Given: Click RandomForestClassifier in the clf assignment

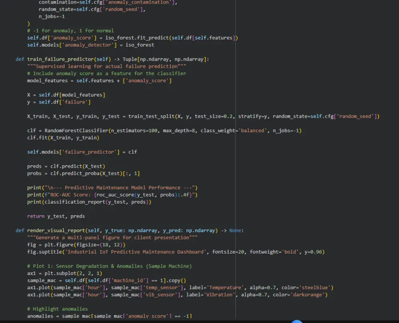Looking at the screenshot, I should point(76,131).
